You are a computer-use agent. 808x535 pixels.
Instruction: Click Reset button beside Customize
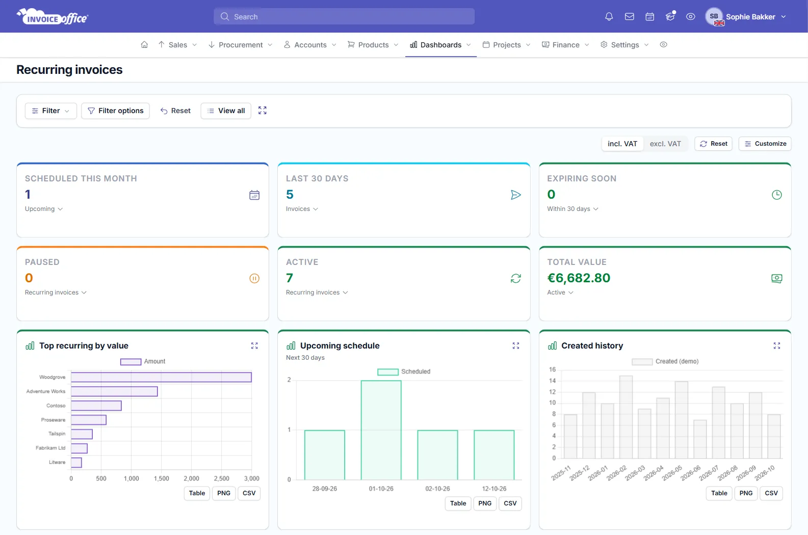[713, 144]
